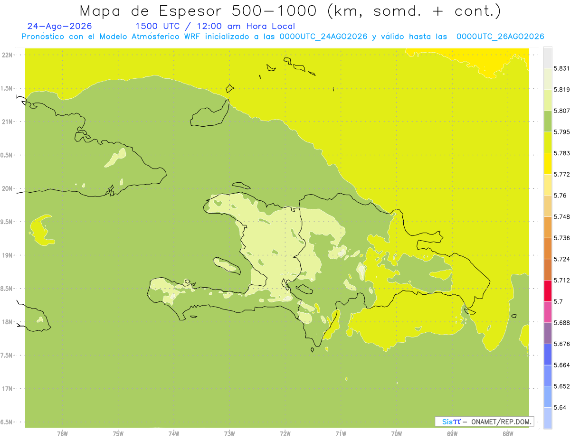Image resolution: width=570 pixels, height=440 pixels.
Task: Click the '21N' latitude label
Action: click(7, 122)
